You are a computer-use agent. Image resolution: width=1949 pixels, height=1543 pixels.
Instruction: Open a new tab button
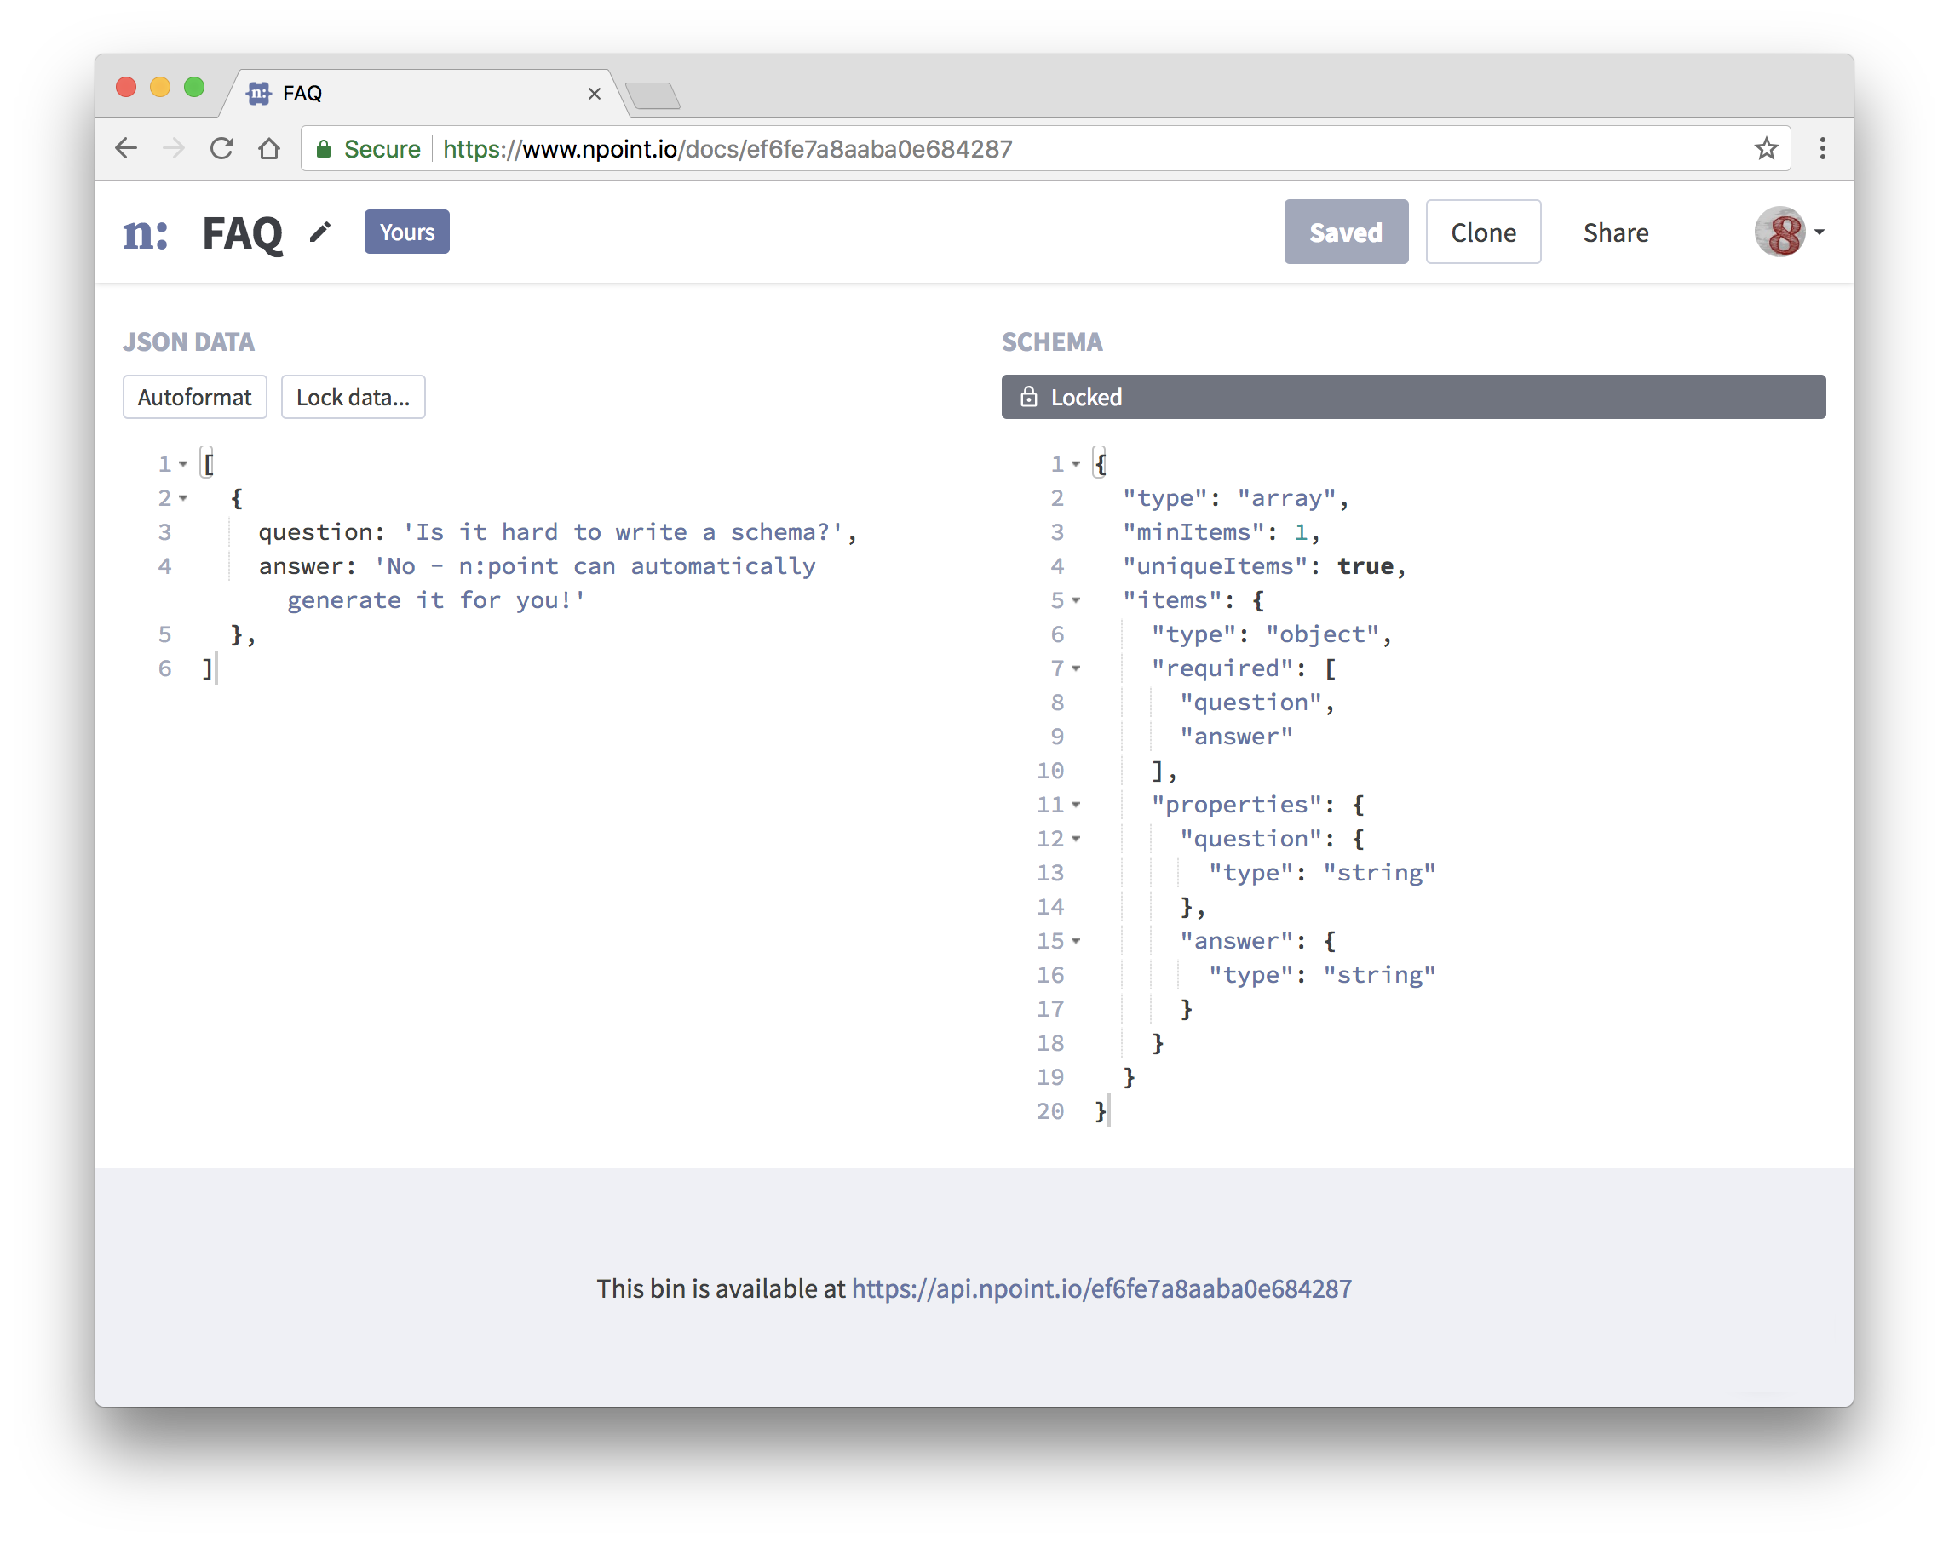pos(653,95)
